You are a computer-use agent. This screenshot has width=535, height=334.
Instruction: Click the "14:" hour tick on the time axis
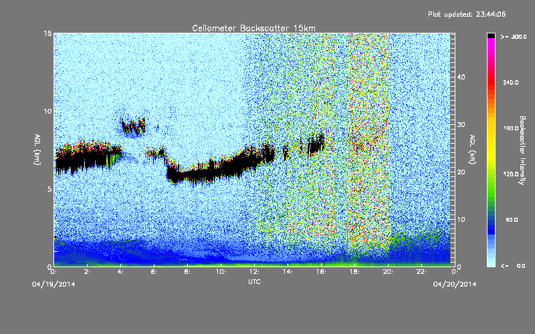[288, 272]
